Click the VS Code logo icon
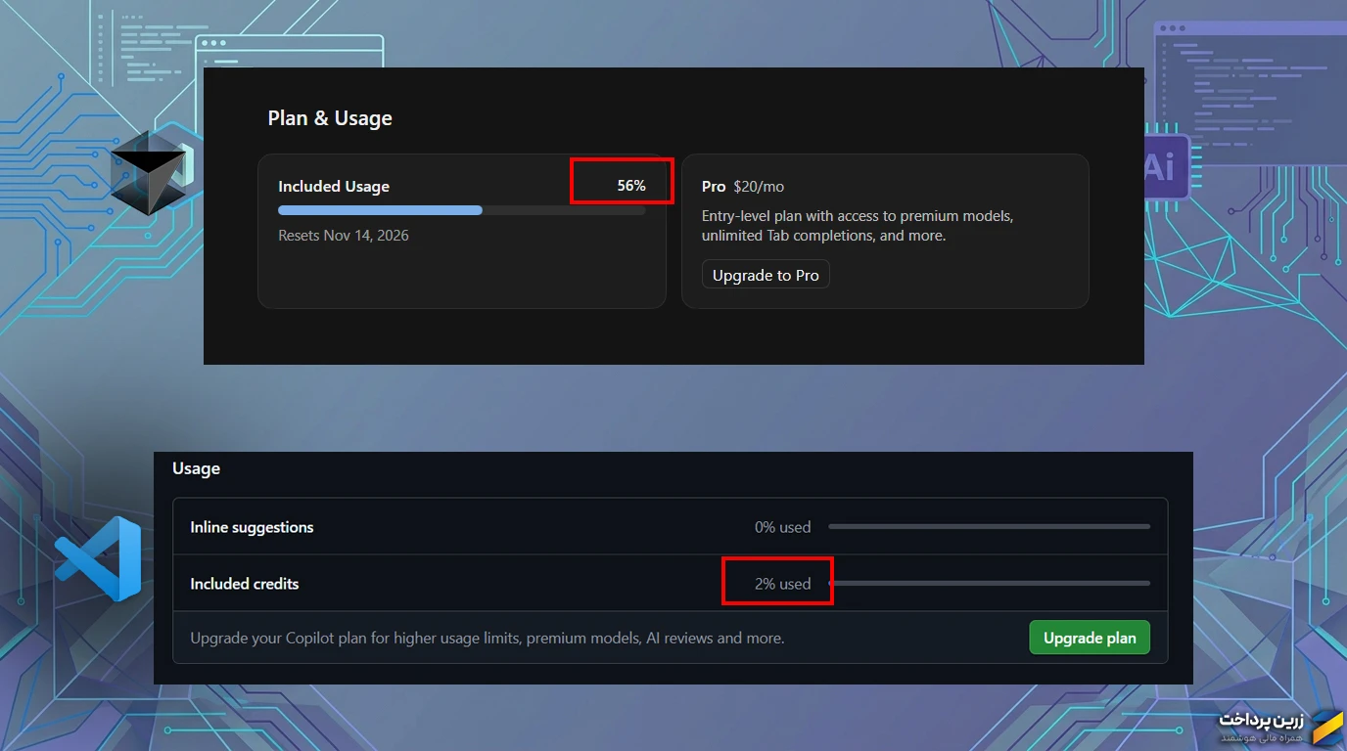Screen dimensions: 1347x751 tap(99, 558)
